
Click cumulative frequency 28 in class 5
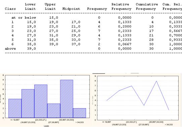[151, 40]
